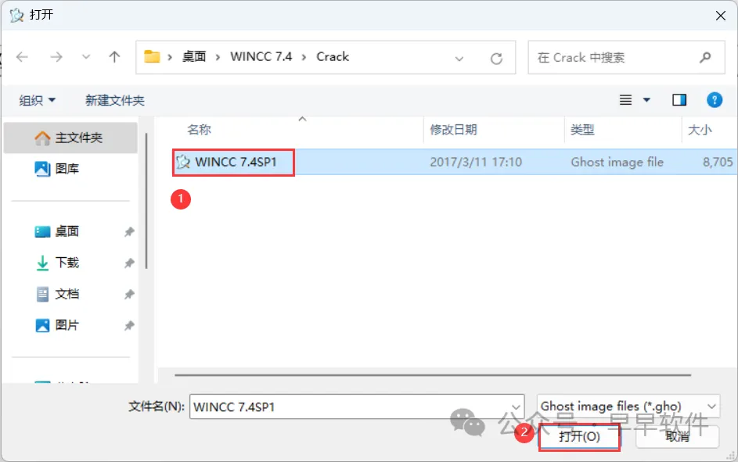
Task: Change view using the list layout icon
Action: (625, 99)
